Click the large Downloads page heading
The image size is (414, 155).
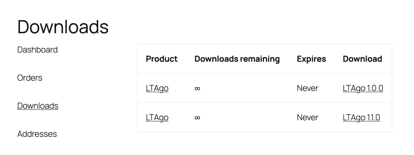[x=63, y=27]
